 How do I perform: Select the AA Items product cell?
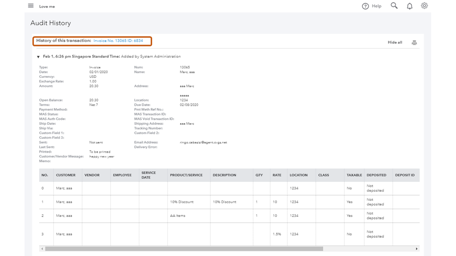pos(178,216)
